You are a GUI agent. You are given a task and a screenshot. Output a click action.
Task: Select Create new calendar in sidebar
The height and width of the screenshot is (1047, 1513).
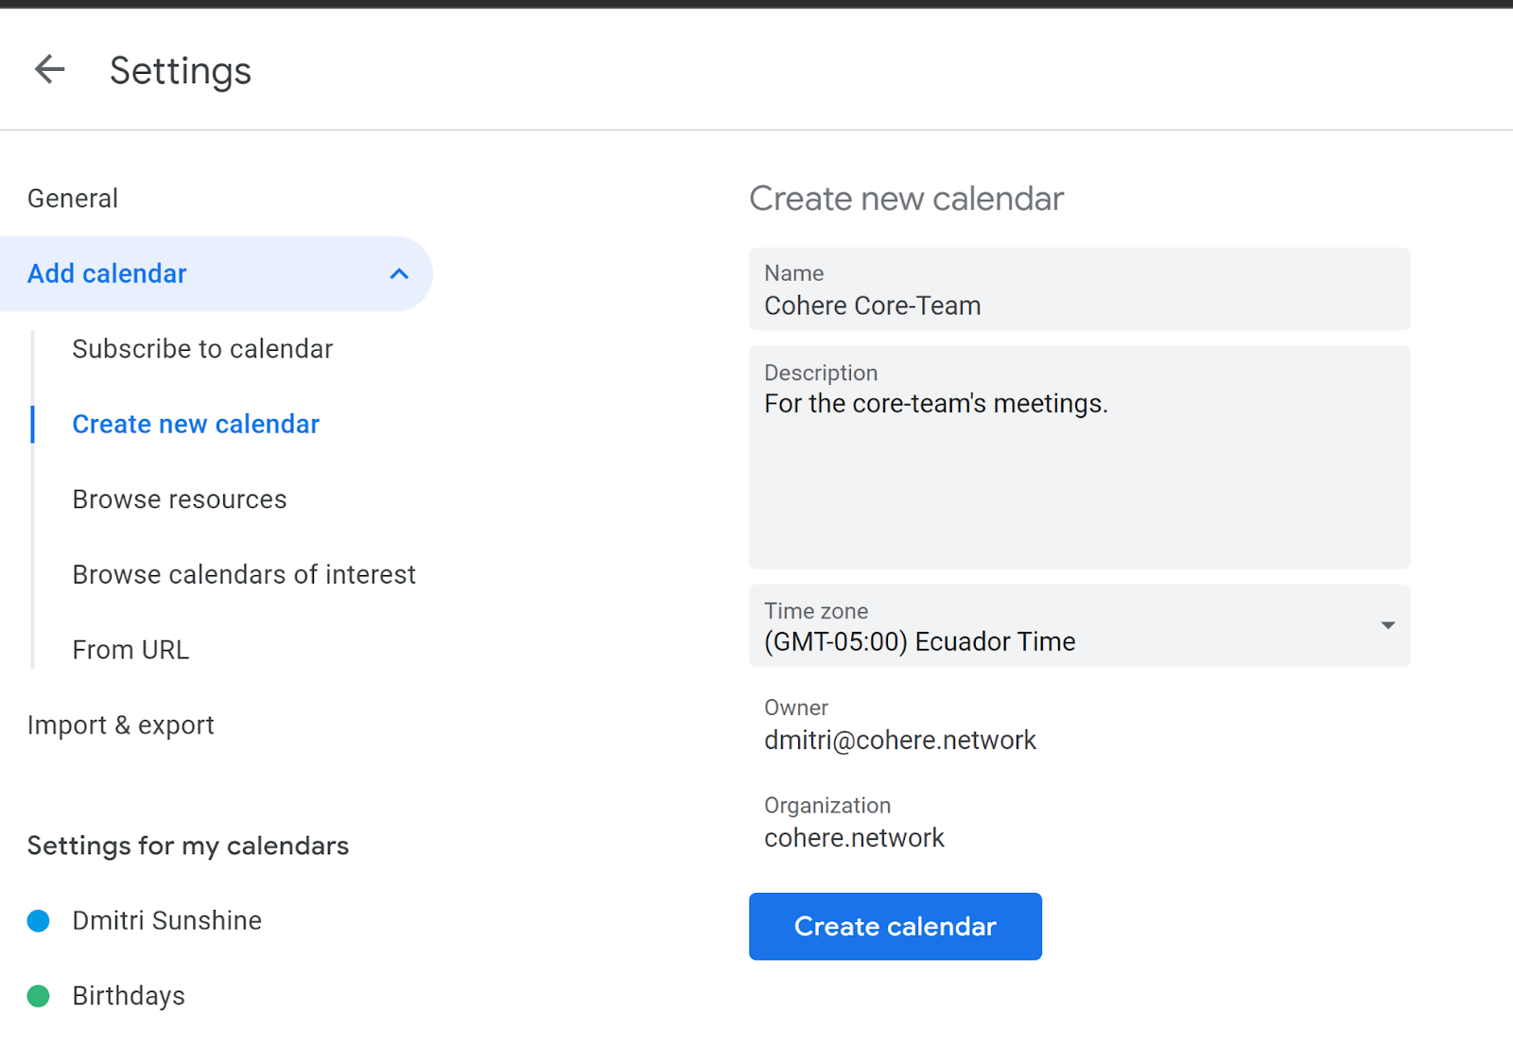[x=196, y=425]
